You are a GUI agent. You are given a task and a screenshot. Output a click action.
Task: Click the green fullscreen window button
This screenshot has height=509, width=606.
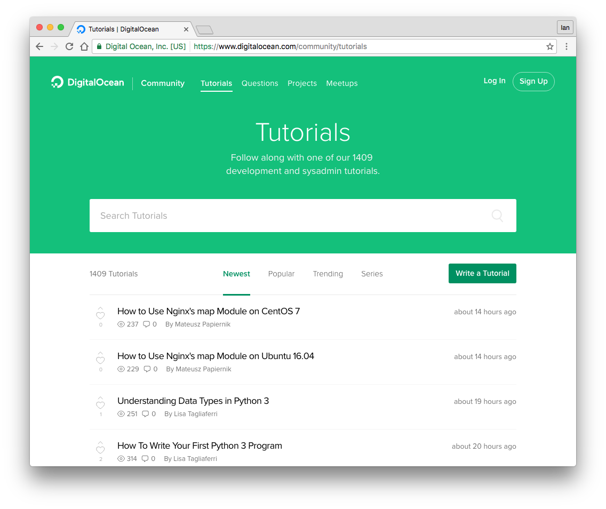click(x=61, y=27)
